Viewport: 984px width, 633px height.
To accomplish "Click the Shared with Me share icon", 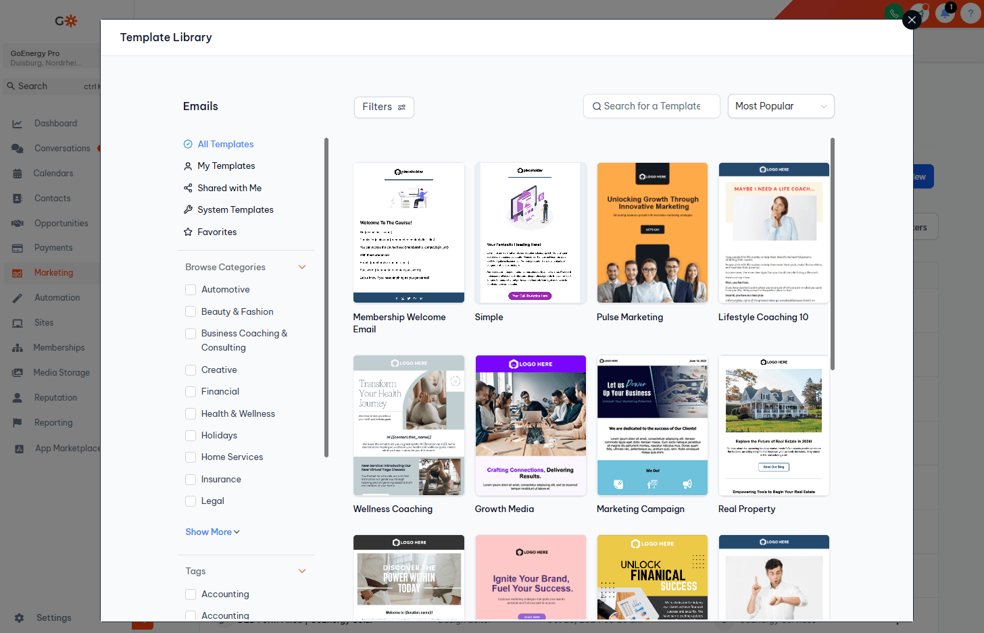I will pos(188,188).
